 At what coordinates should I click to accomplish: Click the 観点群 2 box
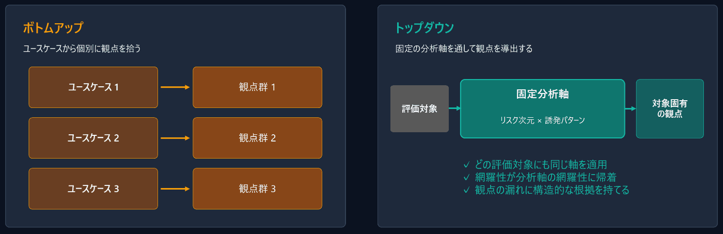coord(257,138)
